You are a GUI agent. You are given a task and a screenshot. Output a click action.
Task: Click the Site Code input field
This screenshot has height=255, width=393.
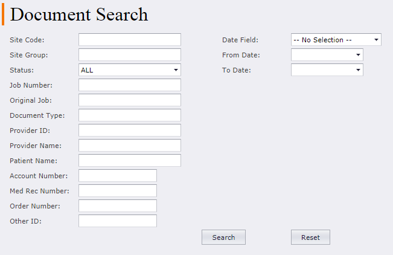130,40
